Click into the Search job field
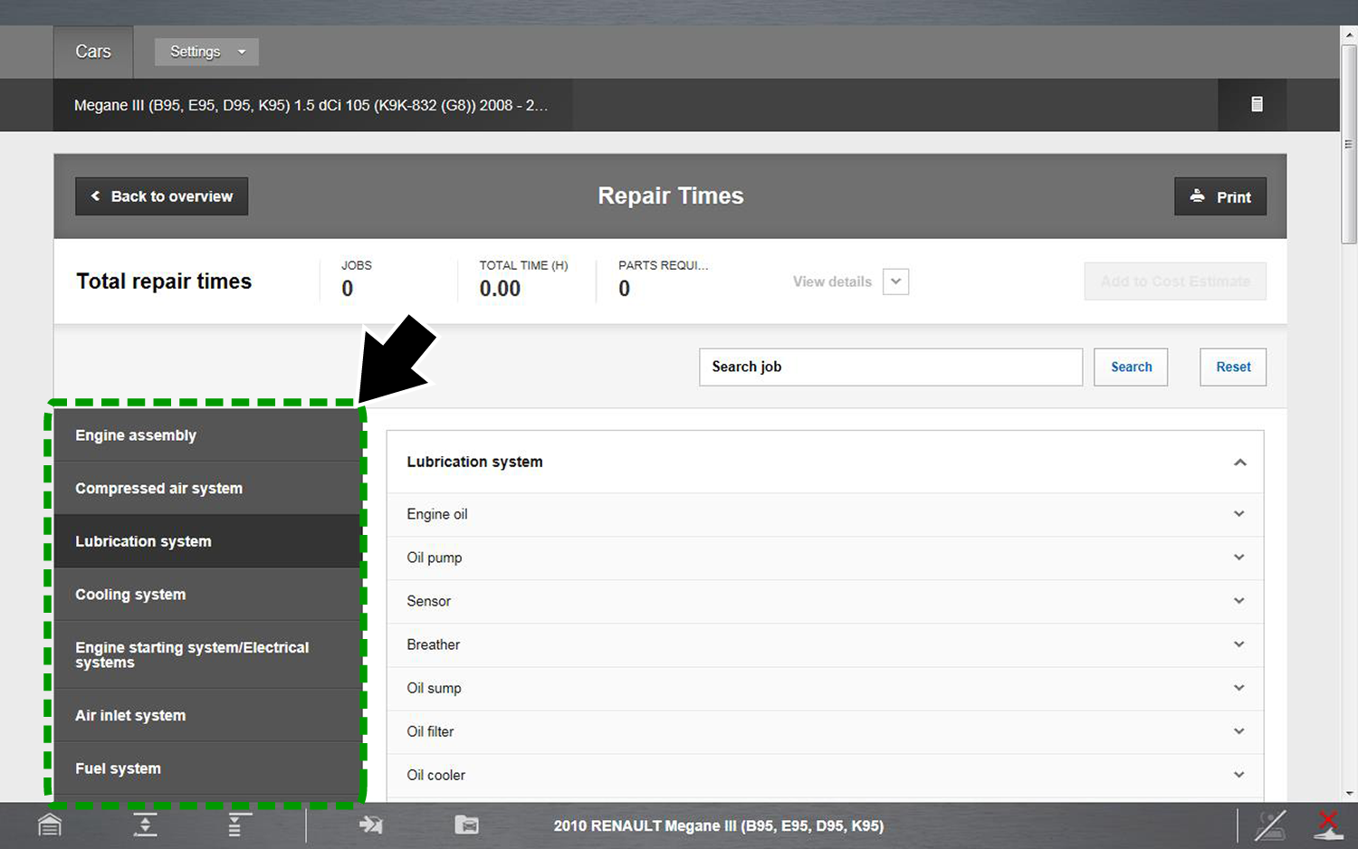Image resolution: width=1358 pixels, height=849 pixels. (x=890, y=367)
